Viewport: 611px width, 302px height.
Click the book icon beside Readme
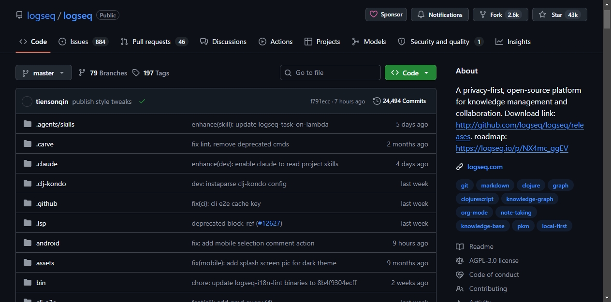(x=460, y=247)
